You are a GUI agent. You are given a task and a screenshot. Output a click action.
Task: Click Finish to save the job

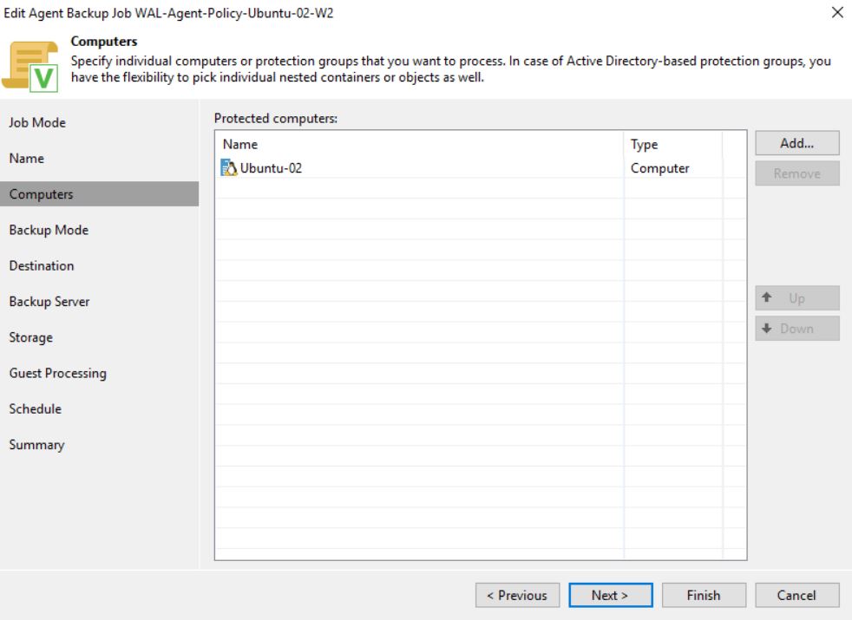pos(704,596)
